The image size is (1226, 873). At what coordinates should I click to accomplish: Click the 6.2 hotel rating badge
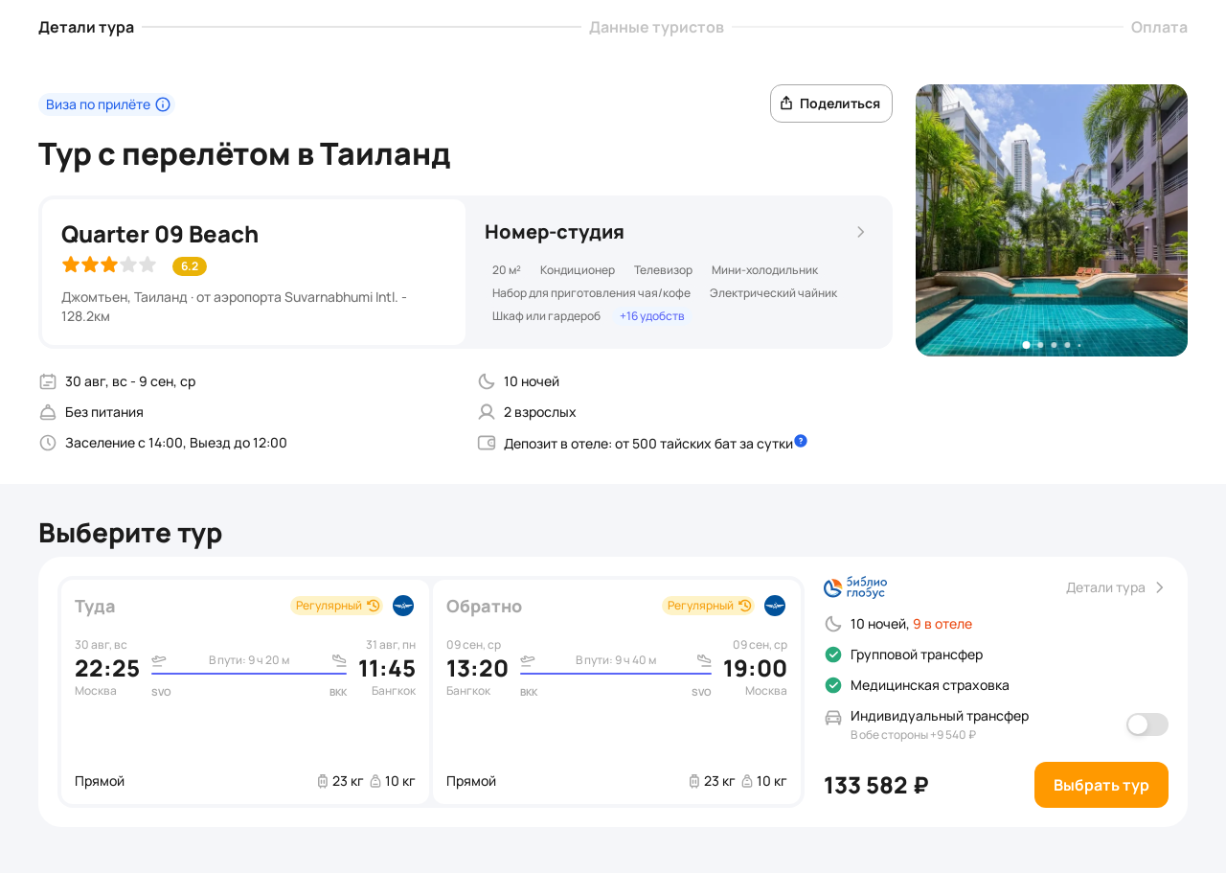point(190,266)
